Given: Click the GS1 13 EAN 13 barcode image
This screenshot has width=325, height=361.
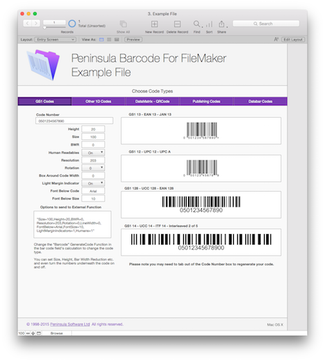Looking at the screenshot, I should click(201, 131).
